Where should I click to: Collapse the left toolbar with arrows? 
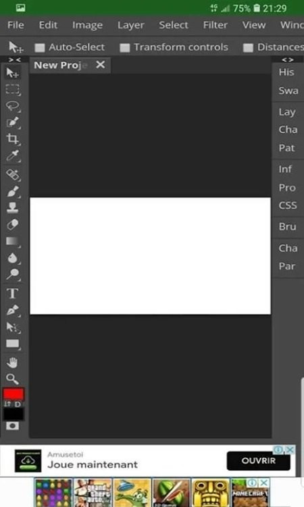[14, 60]
